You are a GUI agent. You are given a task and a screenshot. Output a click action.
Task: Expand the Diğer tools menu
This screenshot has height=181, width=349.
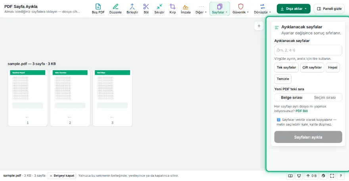201,9
